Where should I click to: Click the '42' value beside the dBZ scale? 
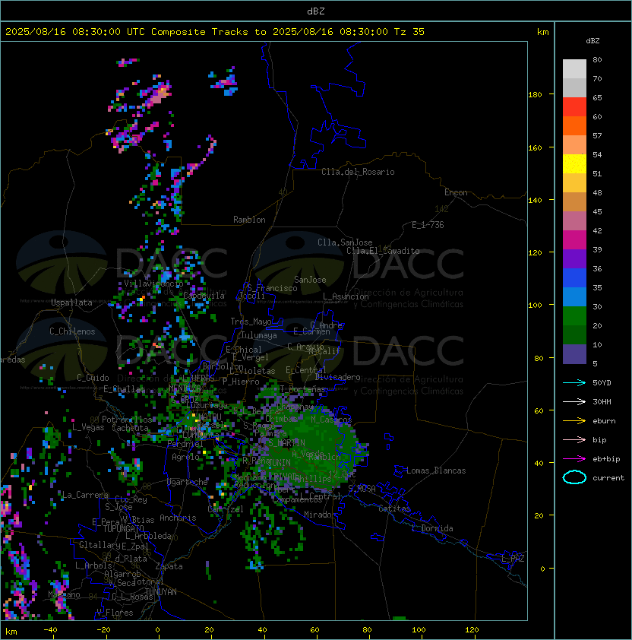tap(597, 230)
